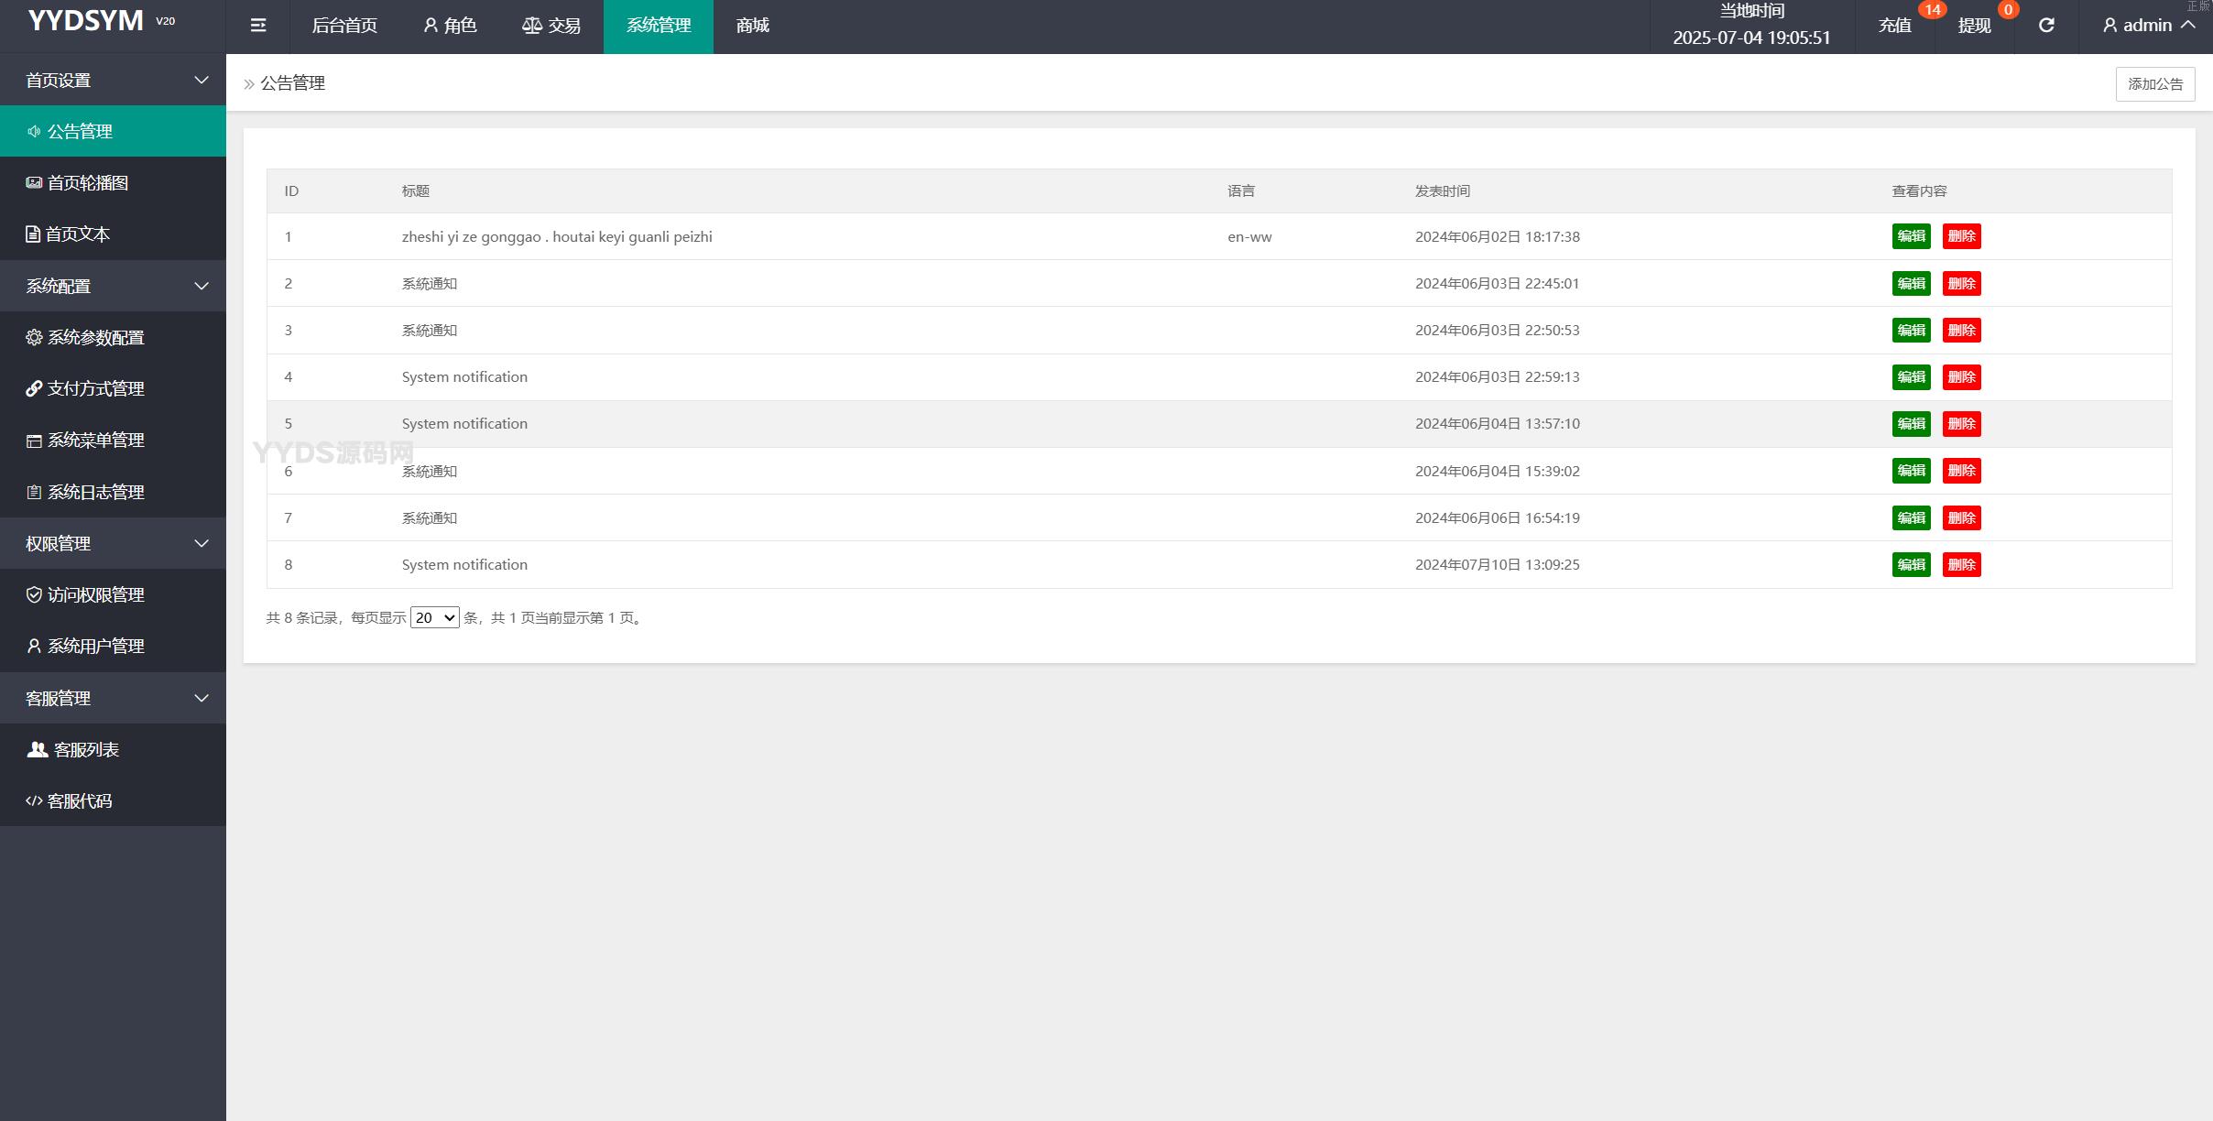Screen dimensions: 2213x1121
Task: Click the sidebar collapse hamburger icon
Action: [x=258, y=26]
